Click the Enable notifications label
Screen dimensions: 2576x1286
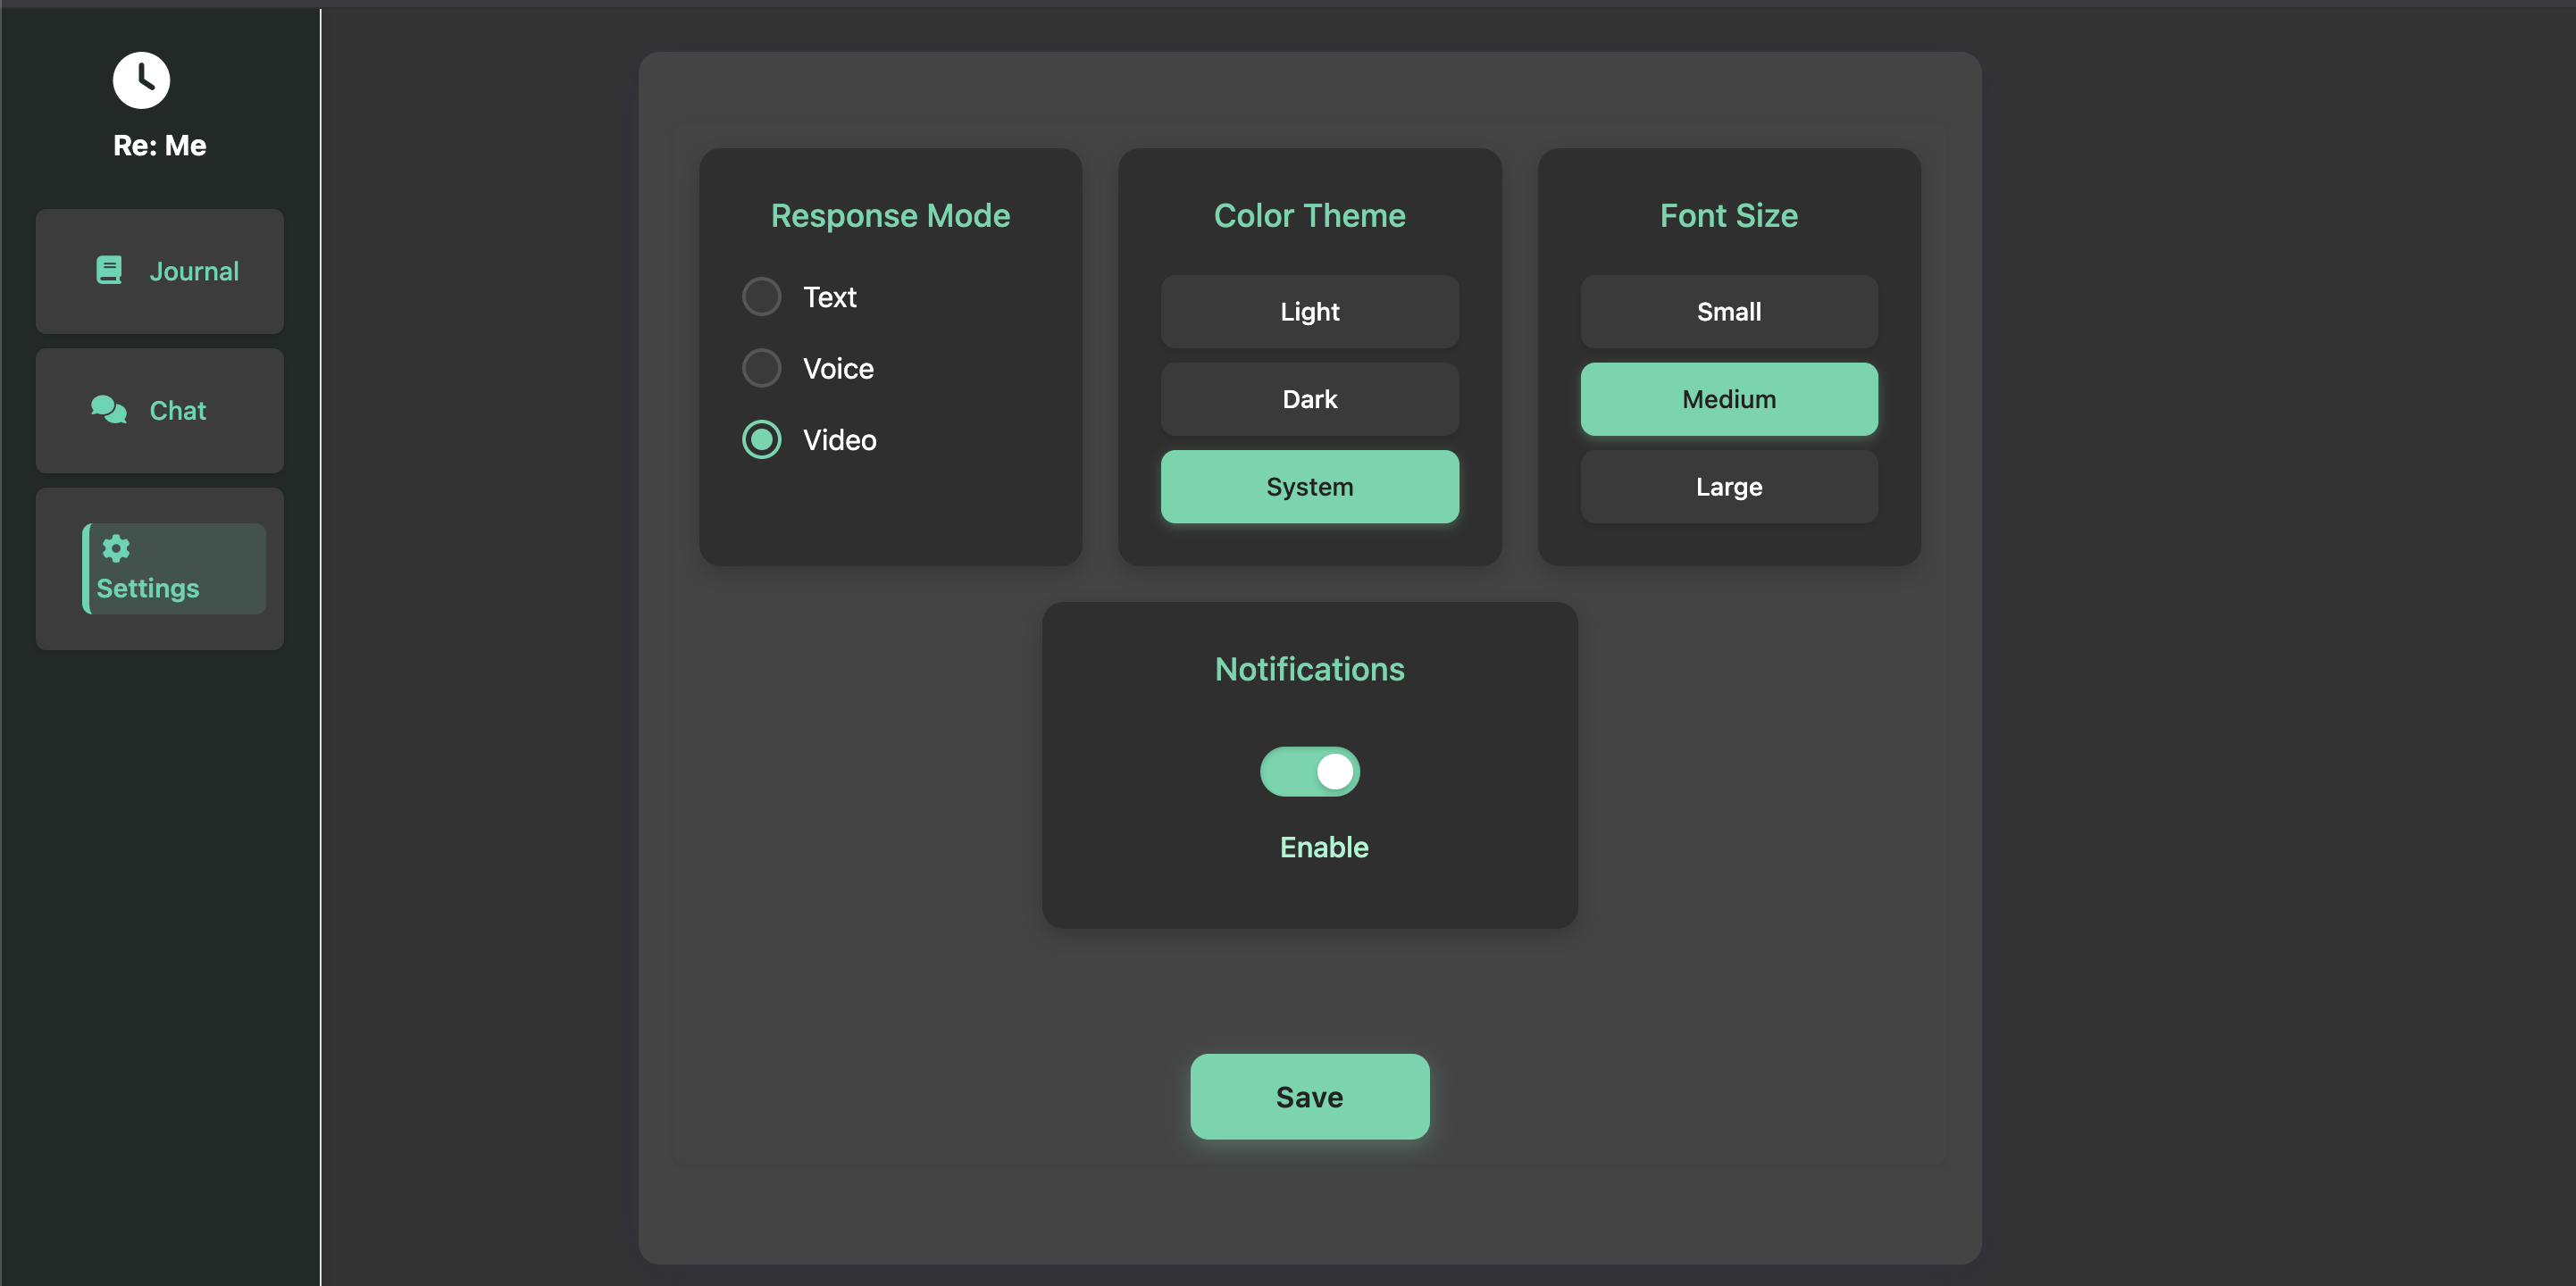point(1323,847)
